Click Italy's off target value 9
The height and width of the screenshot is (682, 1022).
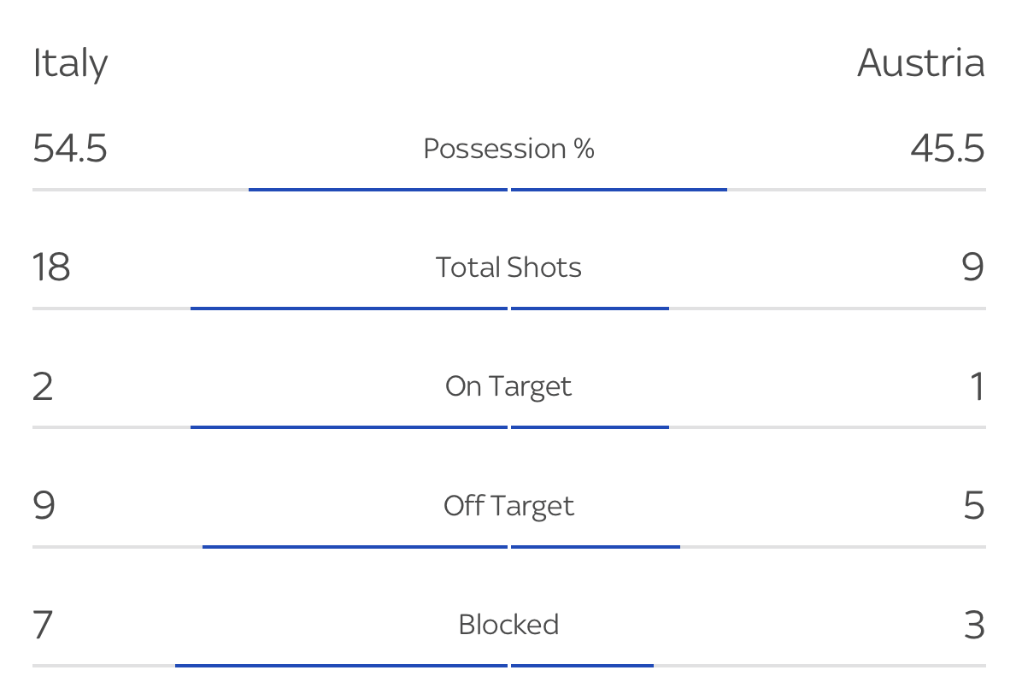(x=44, y=506)
